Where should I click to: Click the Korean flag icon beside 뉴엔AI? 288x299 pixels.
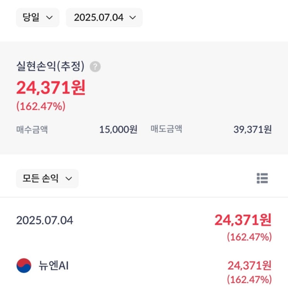tap(24, 265)
